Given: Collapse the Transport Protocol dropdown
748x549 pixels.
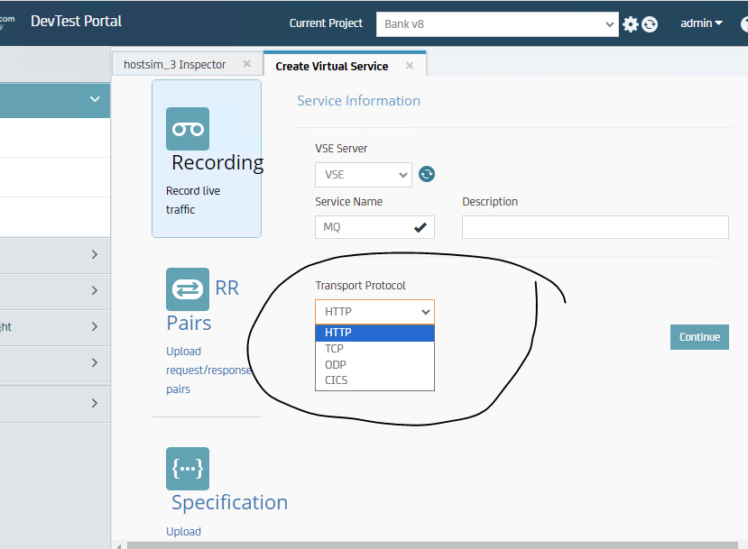Looking at the screenshot, I should click(374, 312).
